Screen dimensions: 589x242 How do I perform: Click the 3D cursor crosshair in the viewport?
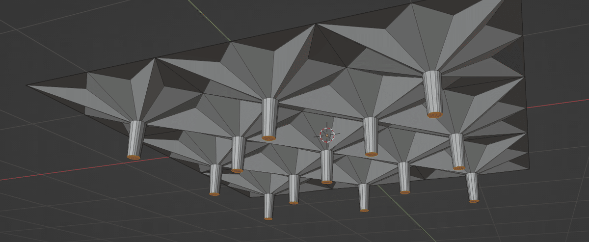pyautogui.click(x=327, y=134)
